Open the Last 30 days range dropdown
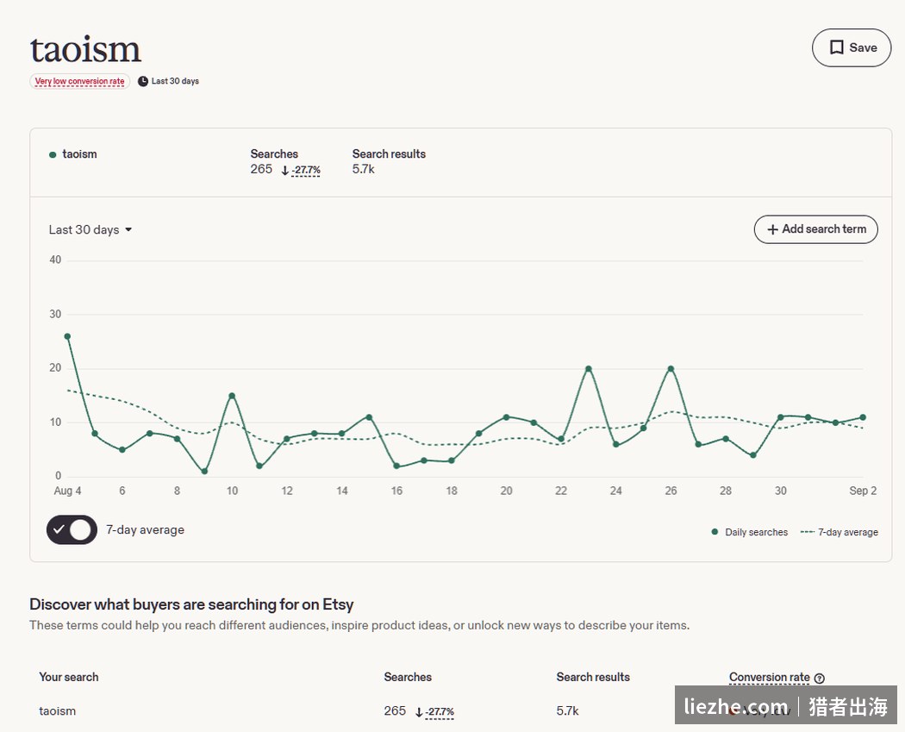Viewport: 905px width, 732px height. pyautogui.click(x=90, y=229)
